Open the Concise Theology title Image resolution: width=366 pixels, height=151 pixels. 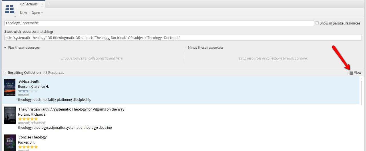click(33, 137)
